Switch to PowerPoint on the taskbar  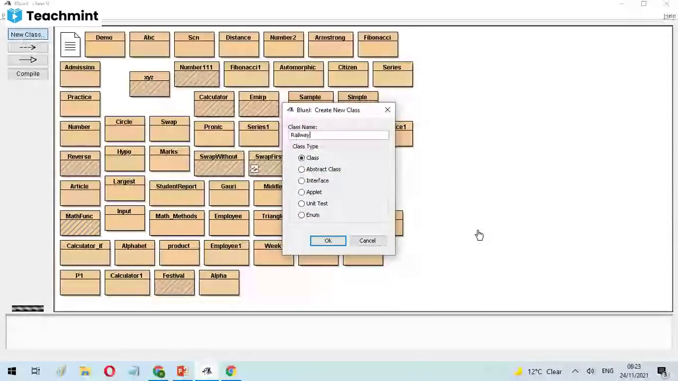[182, 371]
